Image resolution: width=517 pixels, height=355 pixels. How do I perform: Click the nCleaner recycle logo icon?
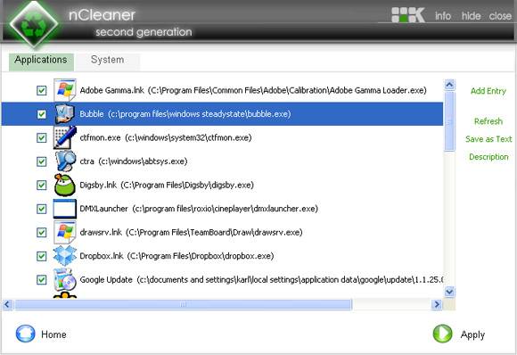33,25
